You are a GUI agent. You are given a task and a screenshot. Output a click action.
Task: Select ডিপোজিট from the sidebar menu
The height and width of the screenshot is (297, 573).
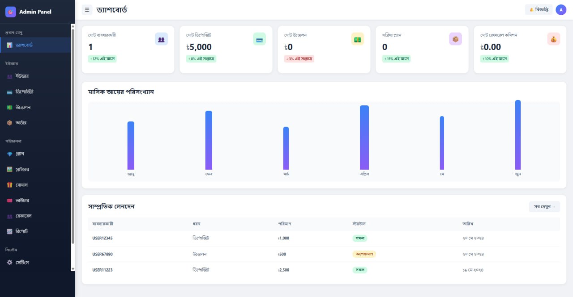tap(24, 92)
